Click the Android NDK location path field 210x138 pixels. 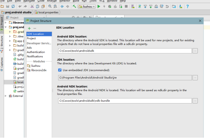click(x=125, y=101)
